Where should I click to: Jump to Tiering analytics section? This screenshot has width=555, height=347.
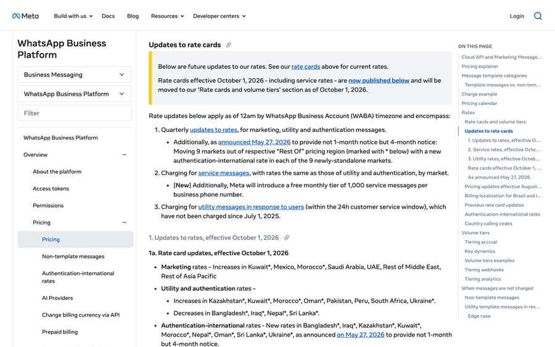coord(483,279)
